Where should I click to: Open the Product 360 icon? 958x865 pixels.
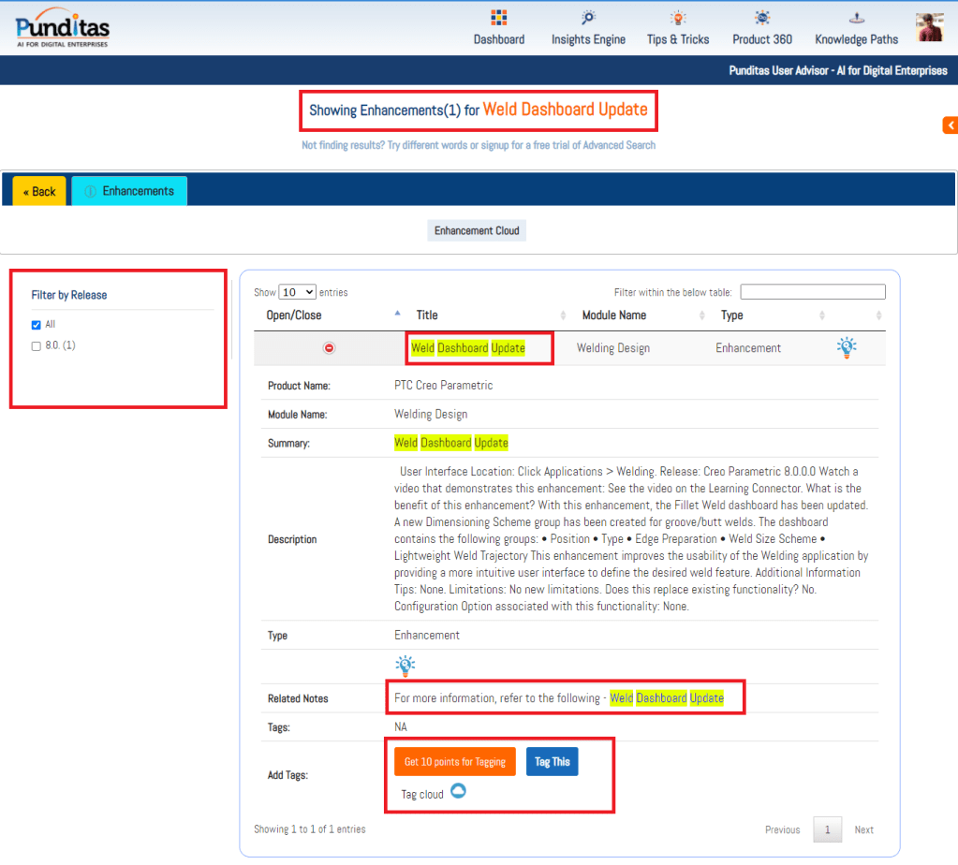pyautogui.click(x=762, y=18)
